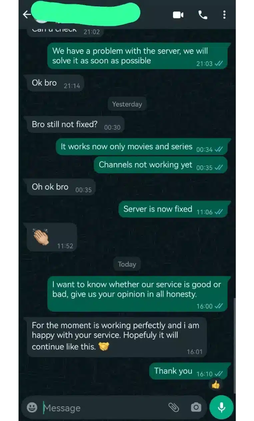Tap the thumbs-up reaction on Thank you

click(216, 385)
